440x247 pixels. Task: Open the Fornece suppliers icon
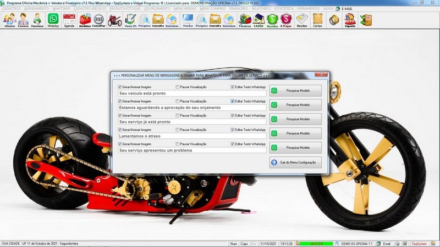[x=23, y=20]
